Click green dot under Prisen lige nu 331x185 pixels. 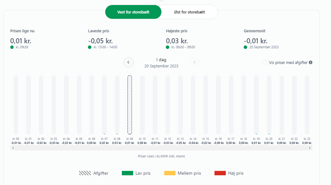click(12, 47)
